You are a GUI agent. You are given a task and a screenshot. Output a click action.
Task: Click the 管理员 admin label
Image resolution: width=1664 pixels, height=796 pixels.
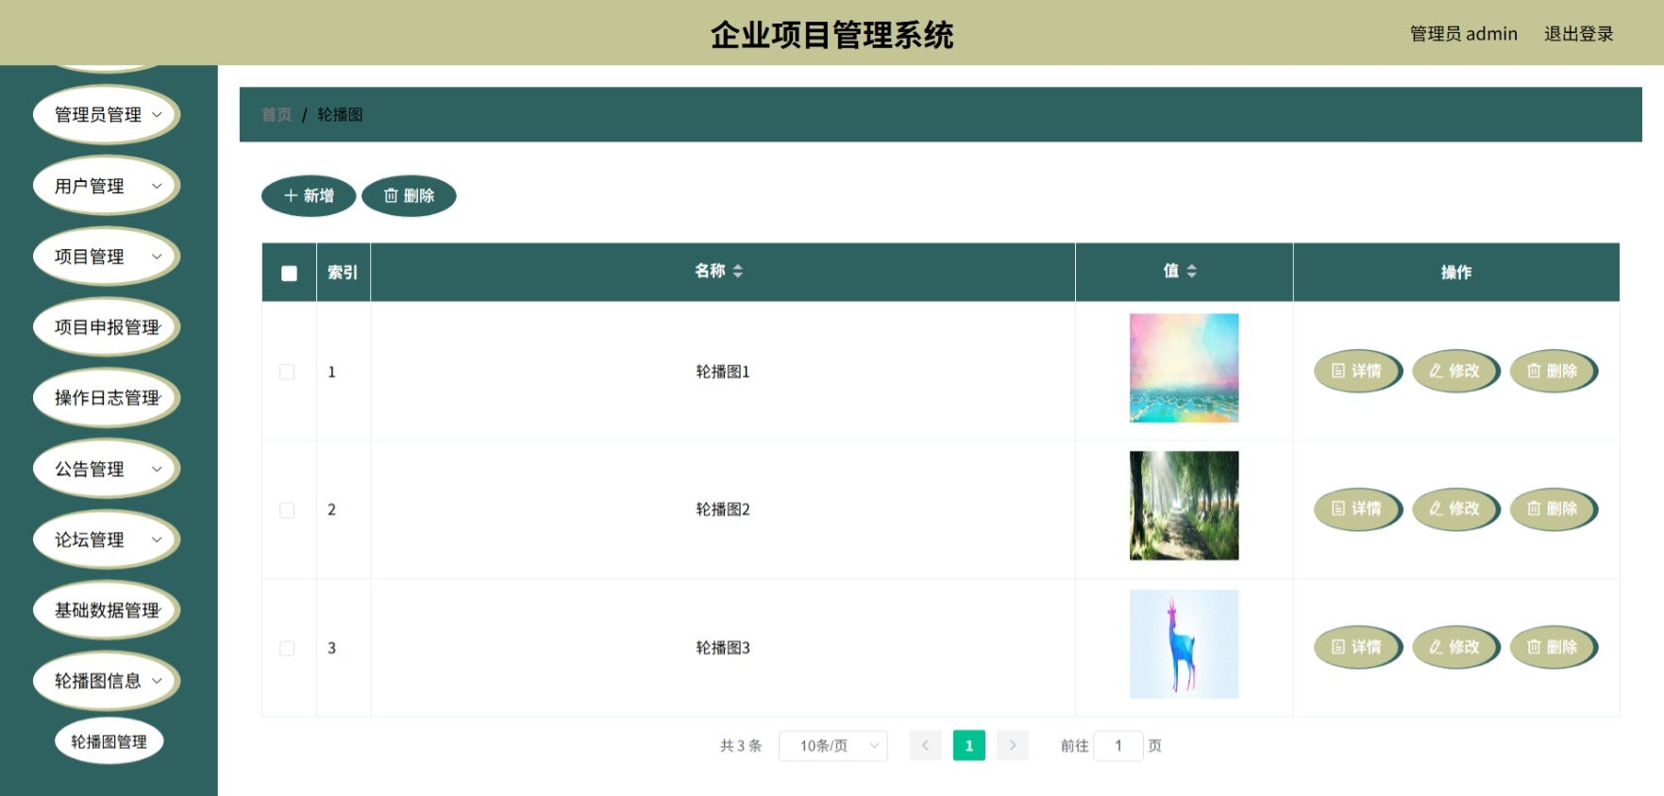[x=1463, y=34]
